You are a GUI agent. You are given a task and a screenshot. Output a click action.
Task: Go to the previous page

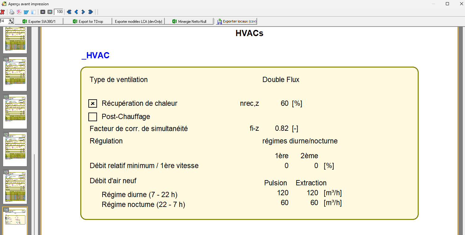(76, 12)
